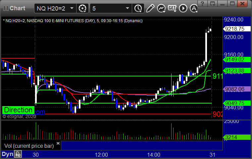Image resolution: width=252 pixels, height=159 pixels.
Task: Click the circled A alerts icon
Action: coord(192,8)
